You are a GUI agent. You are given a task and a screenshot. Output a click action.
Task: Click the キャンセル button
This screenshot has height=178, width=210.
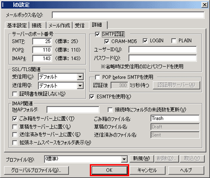pyautogui.click(x=147, y=170)
